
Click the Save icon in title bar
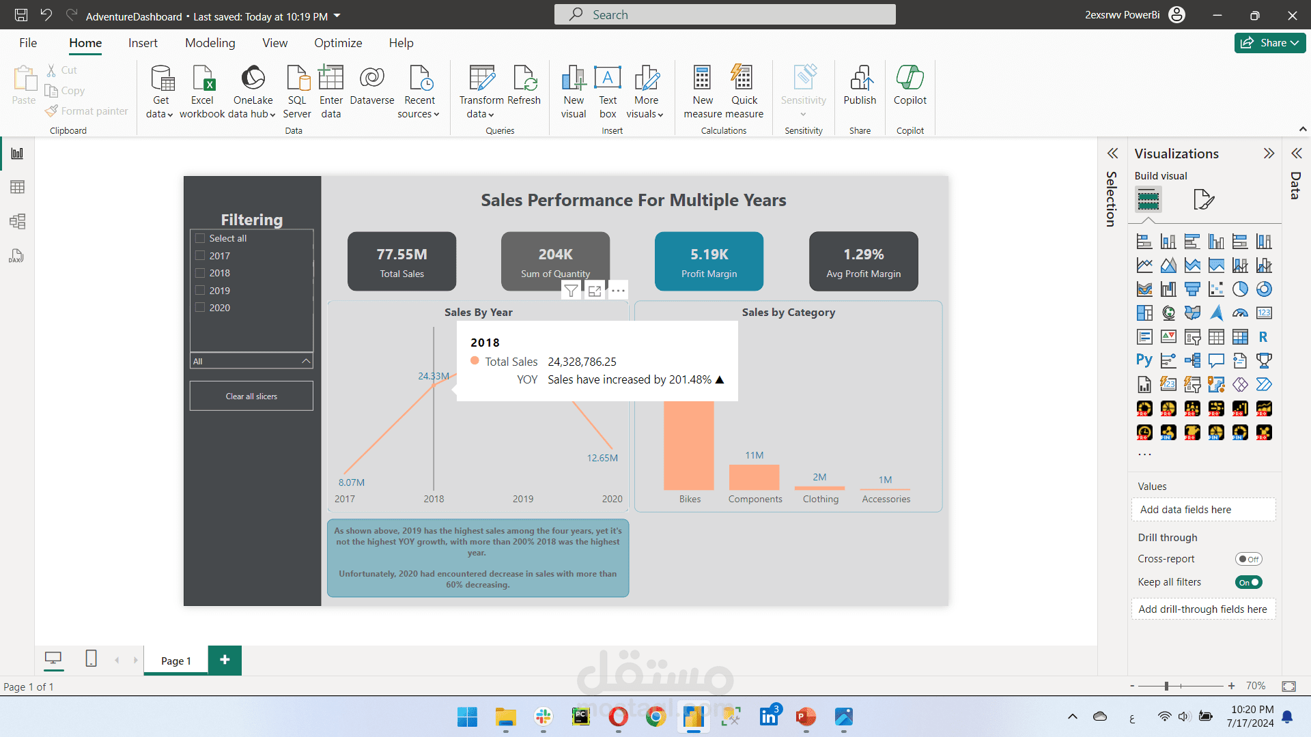click(21, 15)
